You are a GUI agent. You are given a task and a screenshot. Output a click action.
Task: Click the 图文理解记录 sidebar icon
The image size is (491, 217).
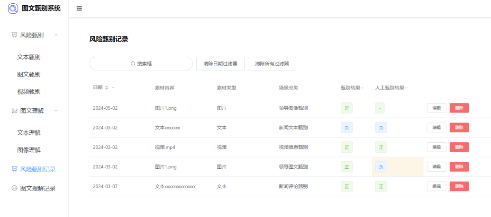[14, 188]
